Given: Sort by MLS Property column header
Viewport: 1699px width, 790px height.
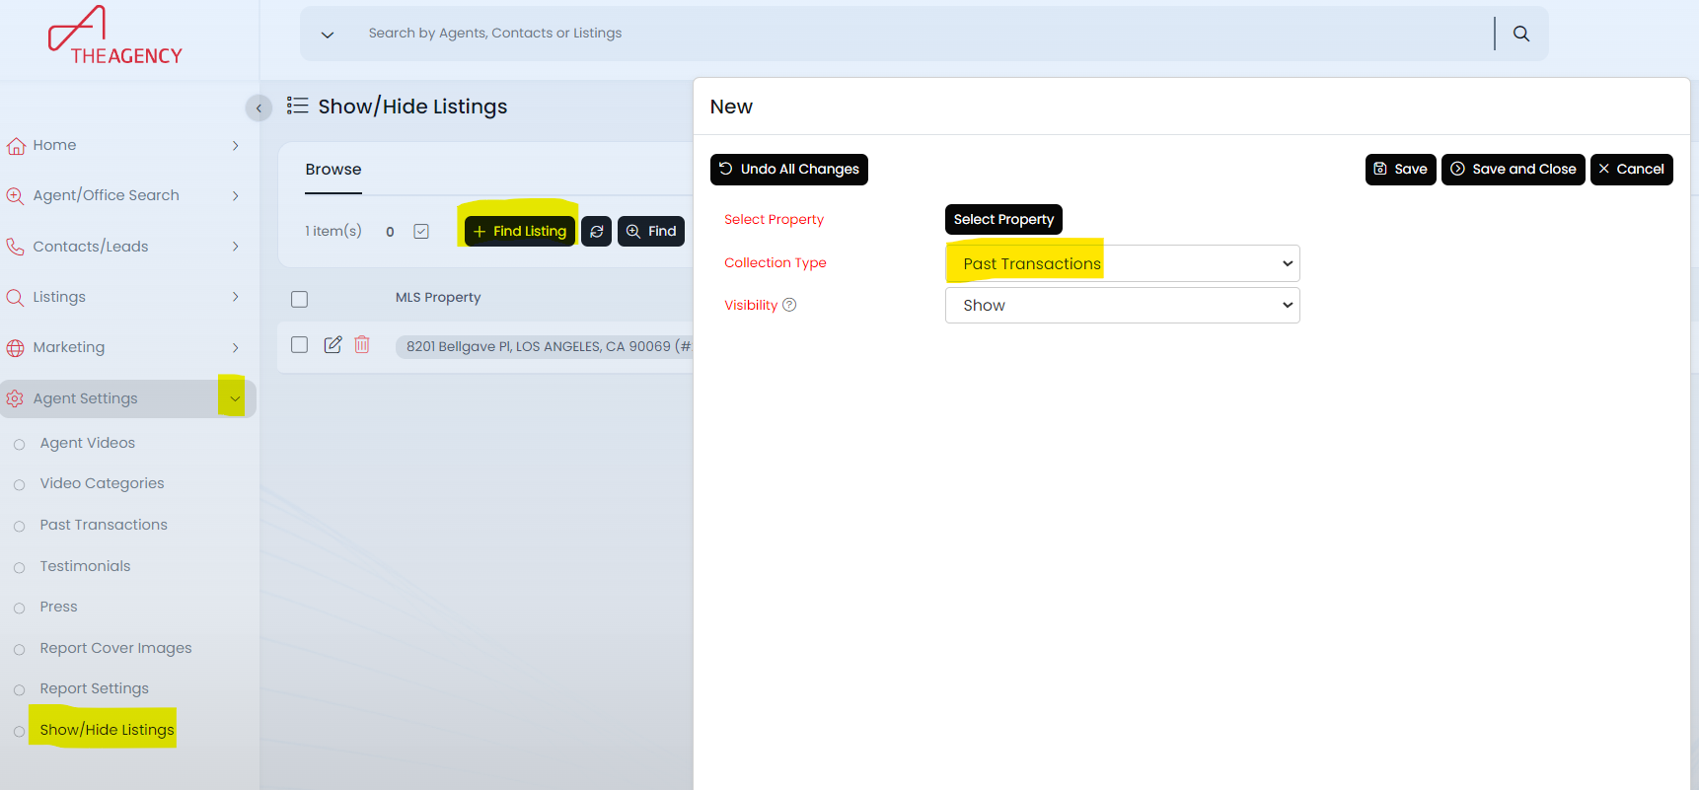Looking at the screenshot, I should click(438, 297).
